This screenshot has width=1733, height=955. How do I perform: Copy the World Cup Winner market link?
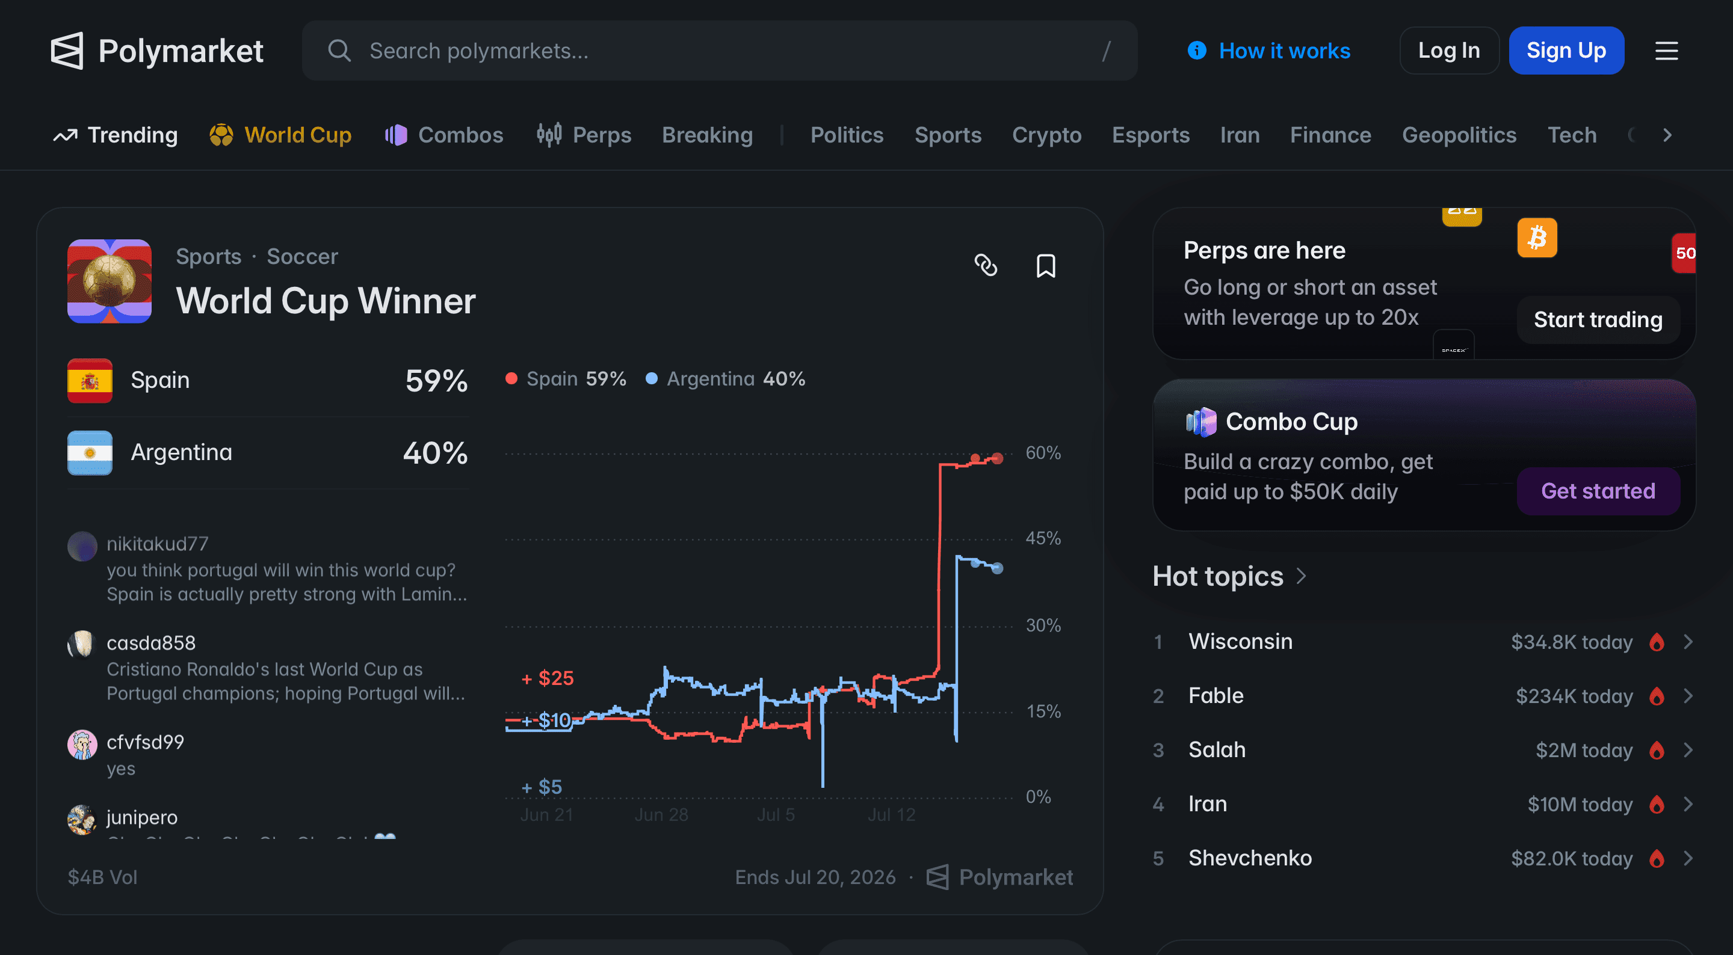(x=986, y=265)
